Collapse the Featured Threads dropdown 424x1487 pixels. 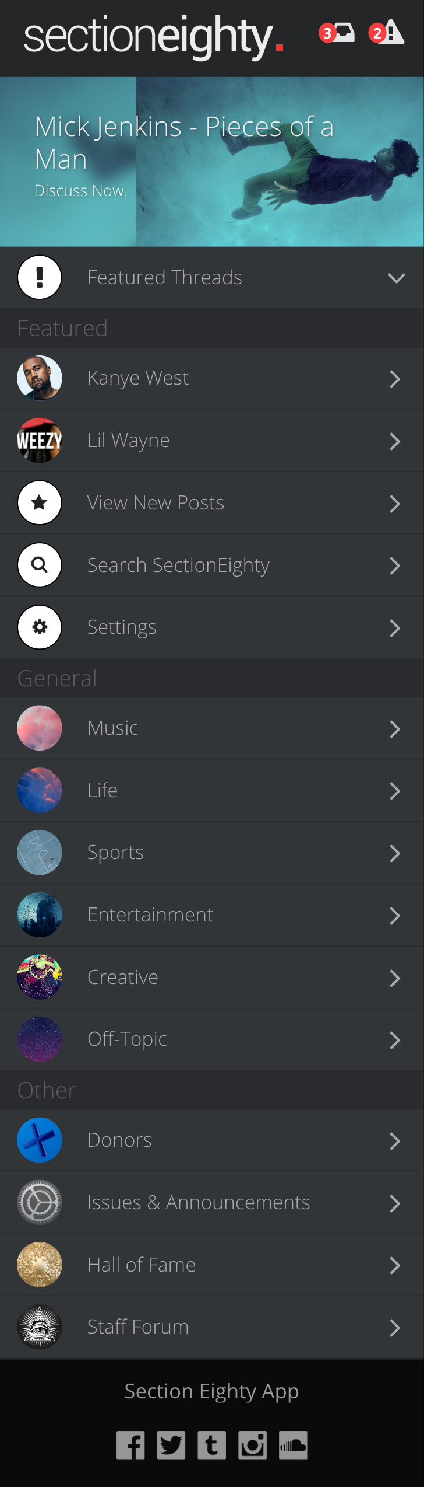397,278
